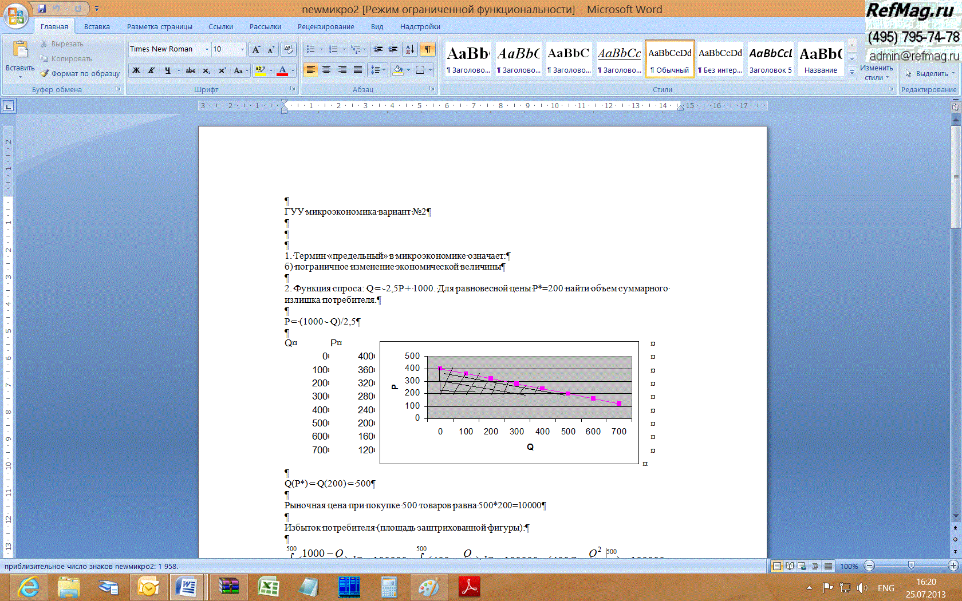Viewport: 962px width, 601px height.
Task: Click the Grow Font icon
Action: (256, 49)
